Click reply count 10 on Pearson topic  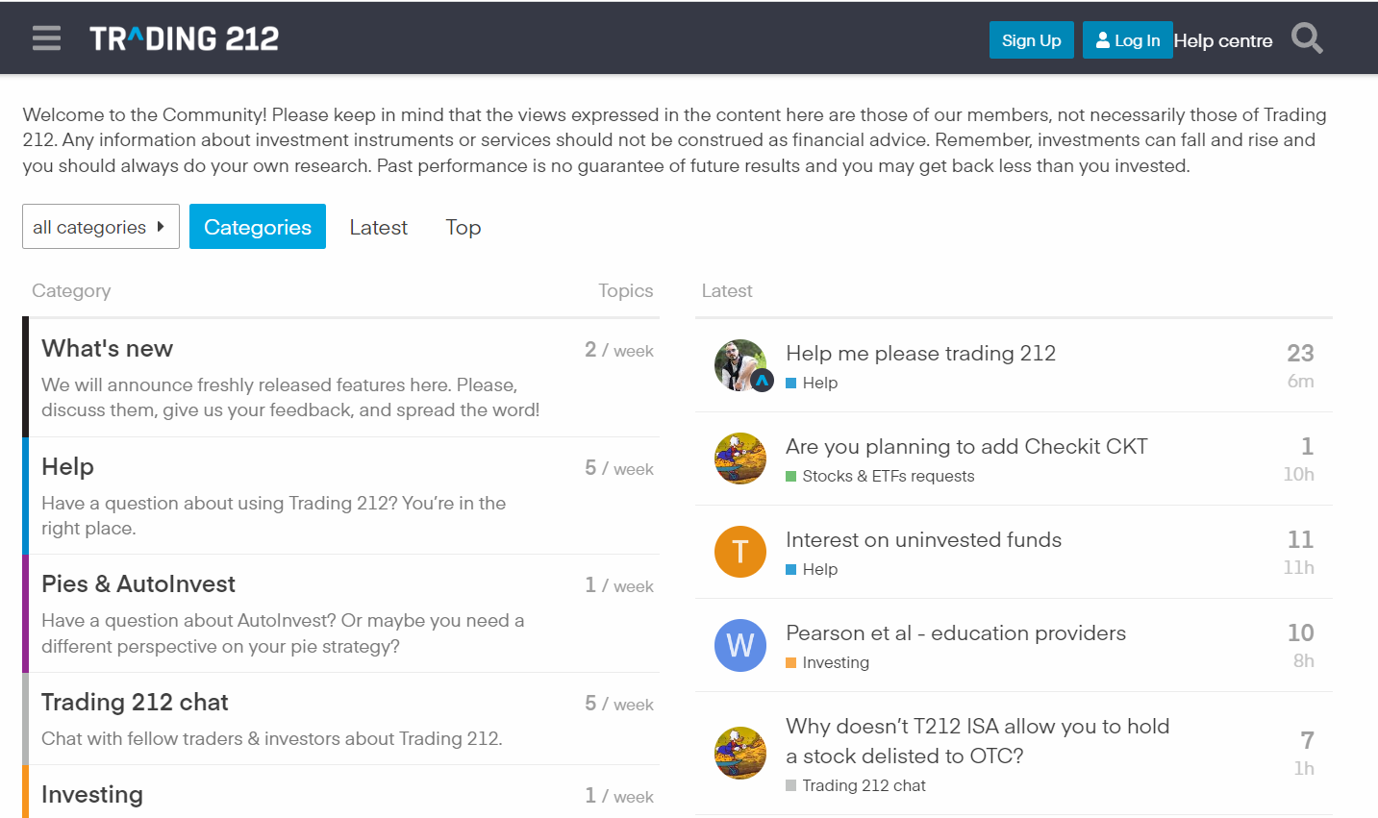(x=1300, y=632)
